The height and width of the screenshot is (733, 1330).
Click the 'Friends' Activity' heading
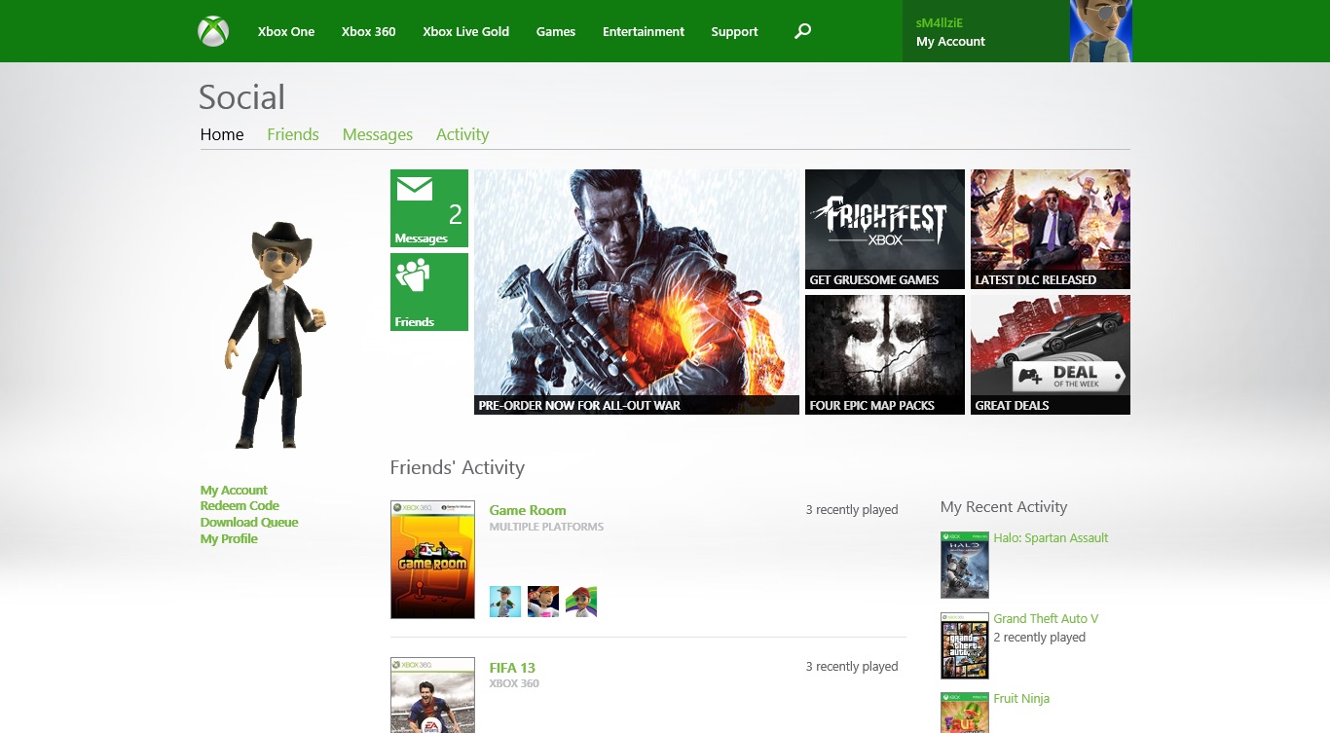pyautogui.click(x=457, y=467)
